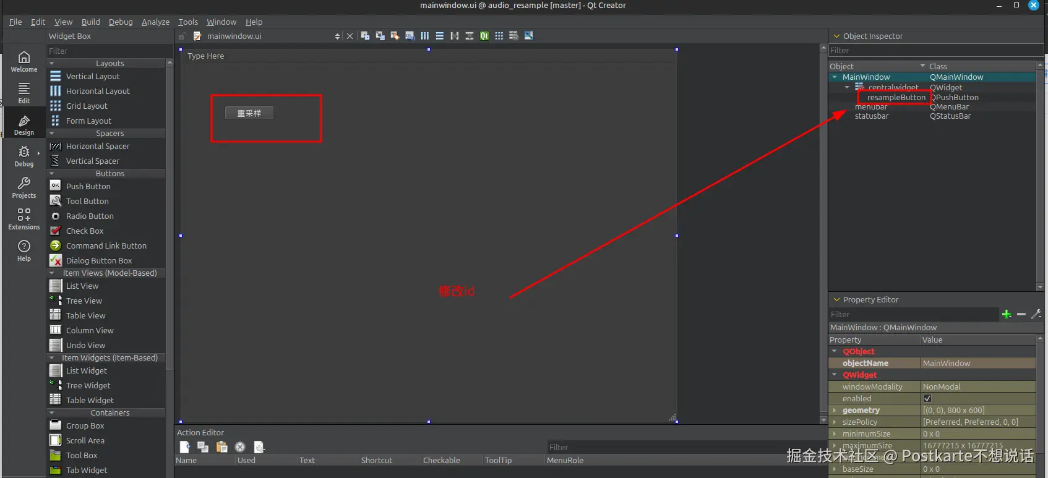Collapse the Layouts category in Widget Box
Viewport: 1048px width, 478px height.
[52, 64]
